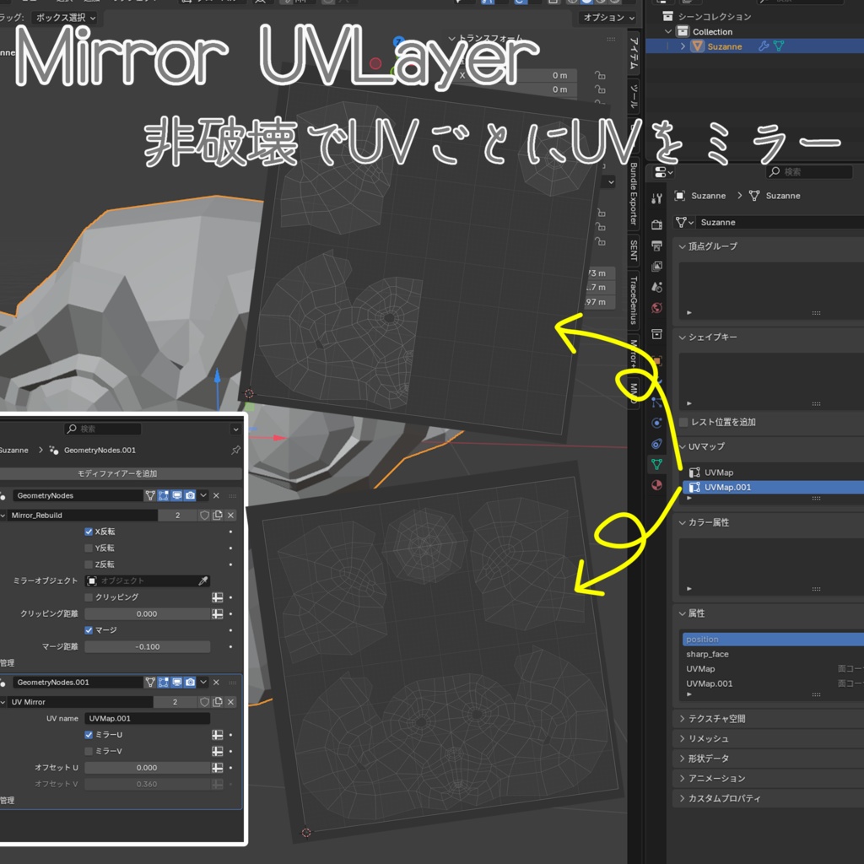The height and width of the screenshot is (864, 864).
Task: Click the モディファイアーを追加 button
Action: (x=118, y=472)
